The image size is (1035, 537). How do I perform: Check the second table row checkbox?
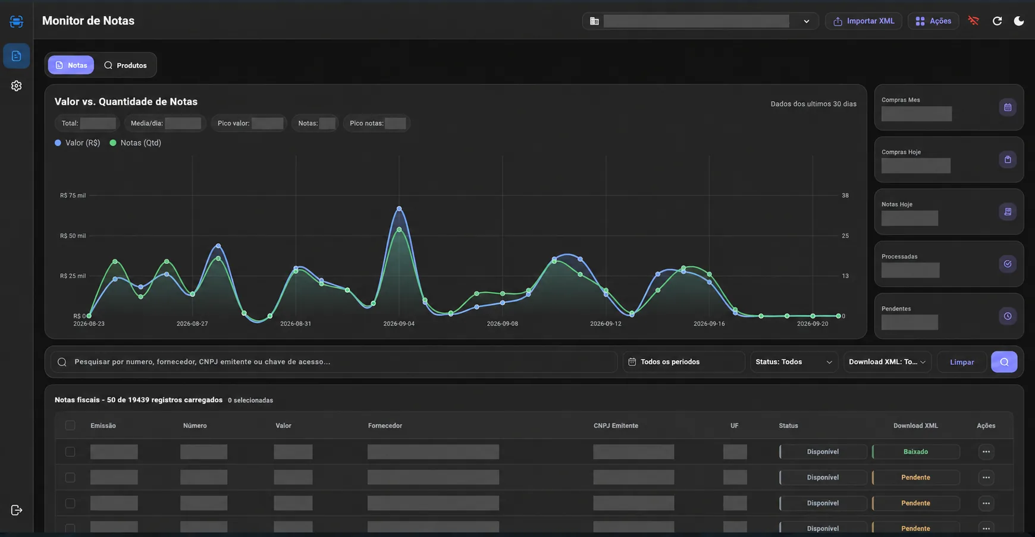coord(70,477)
